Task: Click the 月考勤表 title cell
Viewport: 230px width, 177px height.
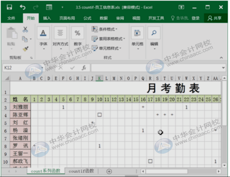Action: pyautogui.click(x=115, y=88)
